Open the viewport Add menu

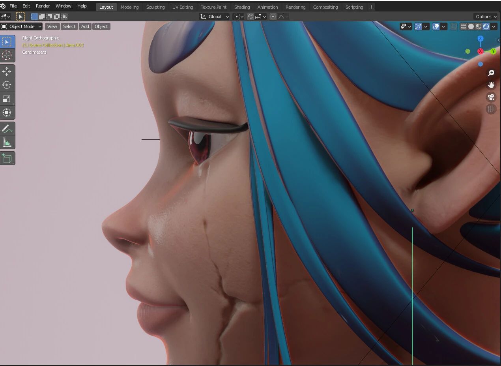coord(85,26)
